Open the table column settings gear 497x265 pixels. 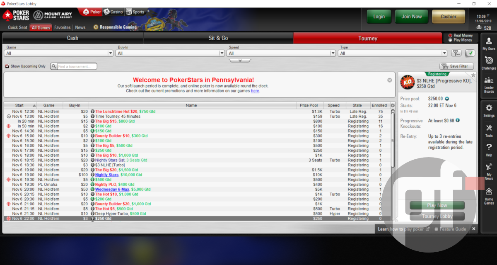point(393,105)
